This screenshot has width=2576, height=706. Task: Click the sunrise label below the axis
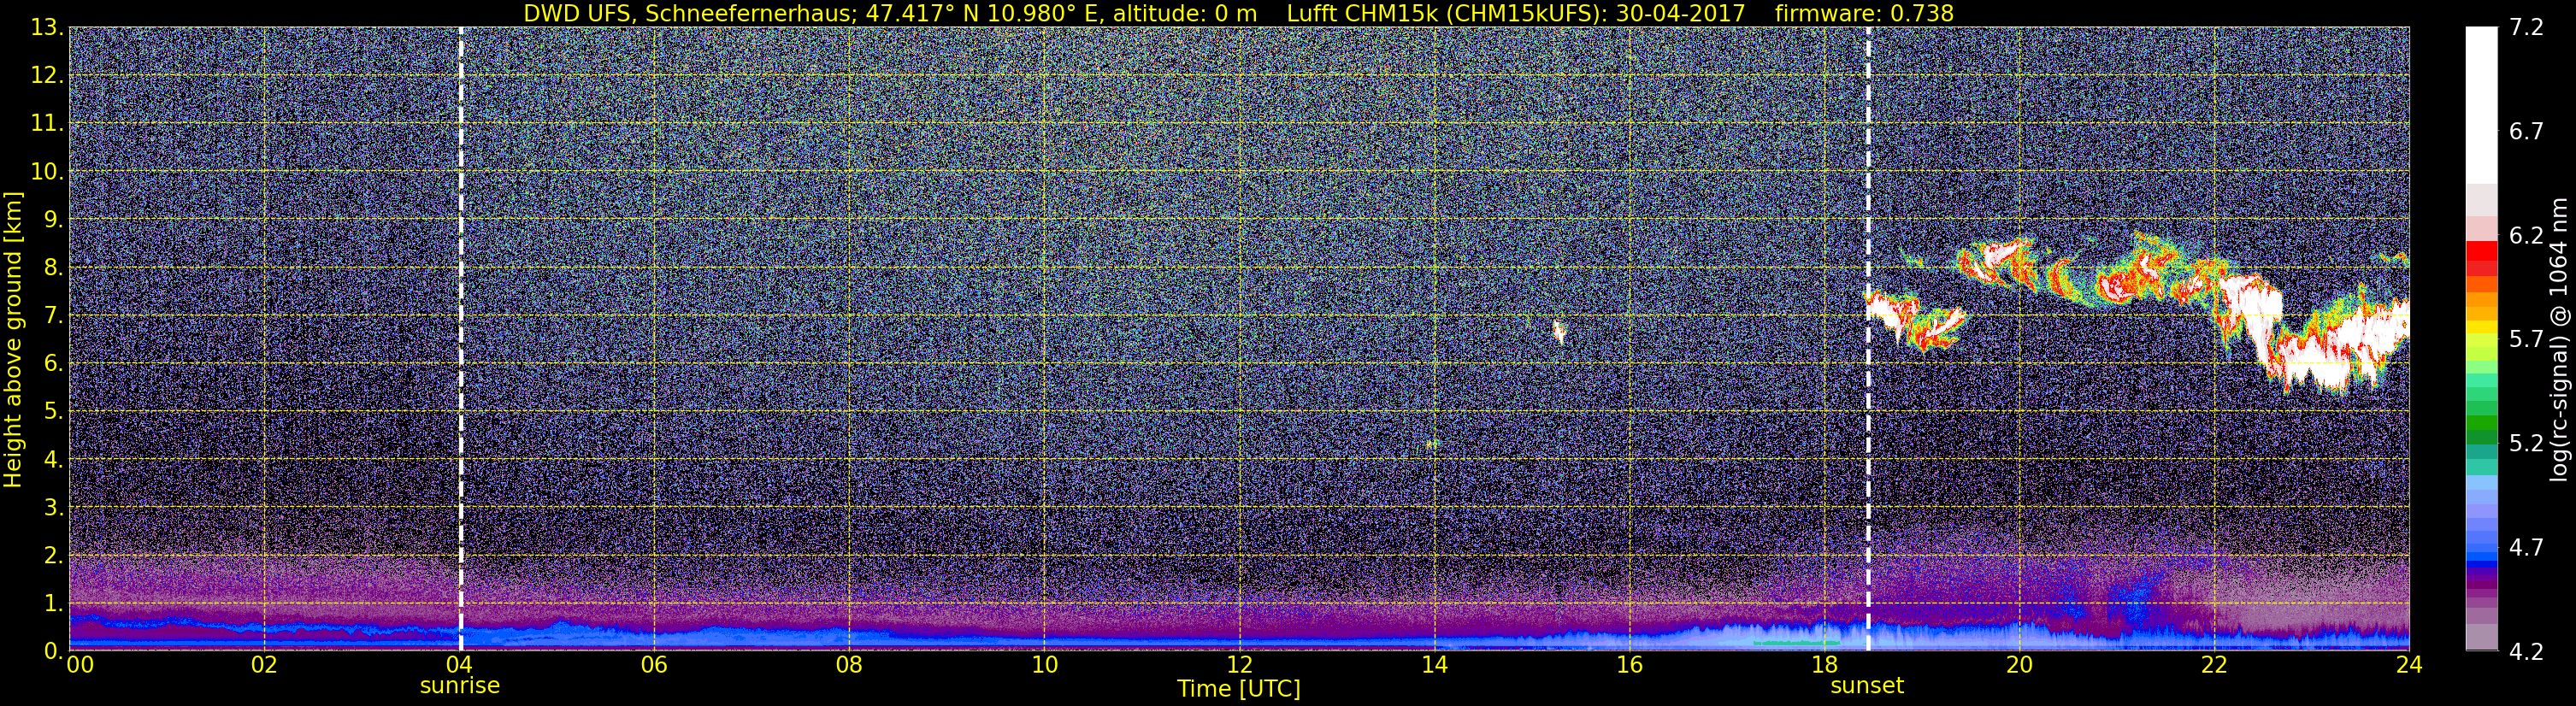point(459,686)
